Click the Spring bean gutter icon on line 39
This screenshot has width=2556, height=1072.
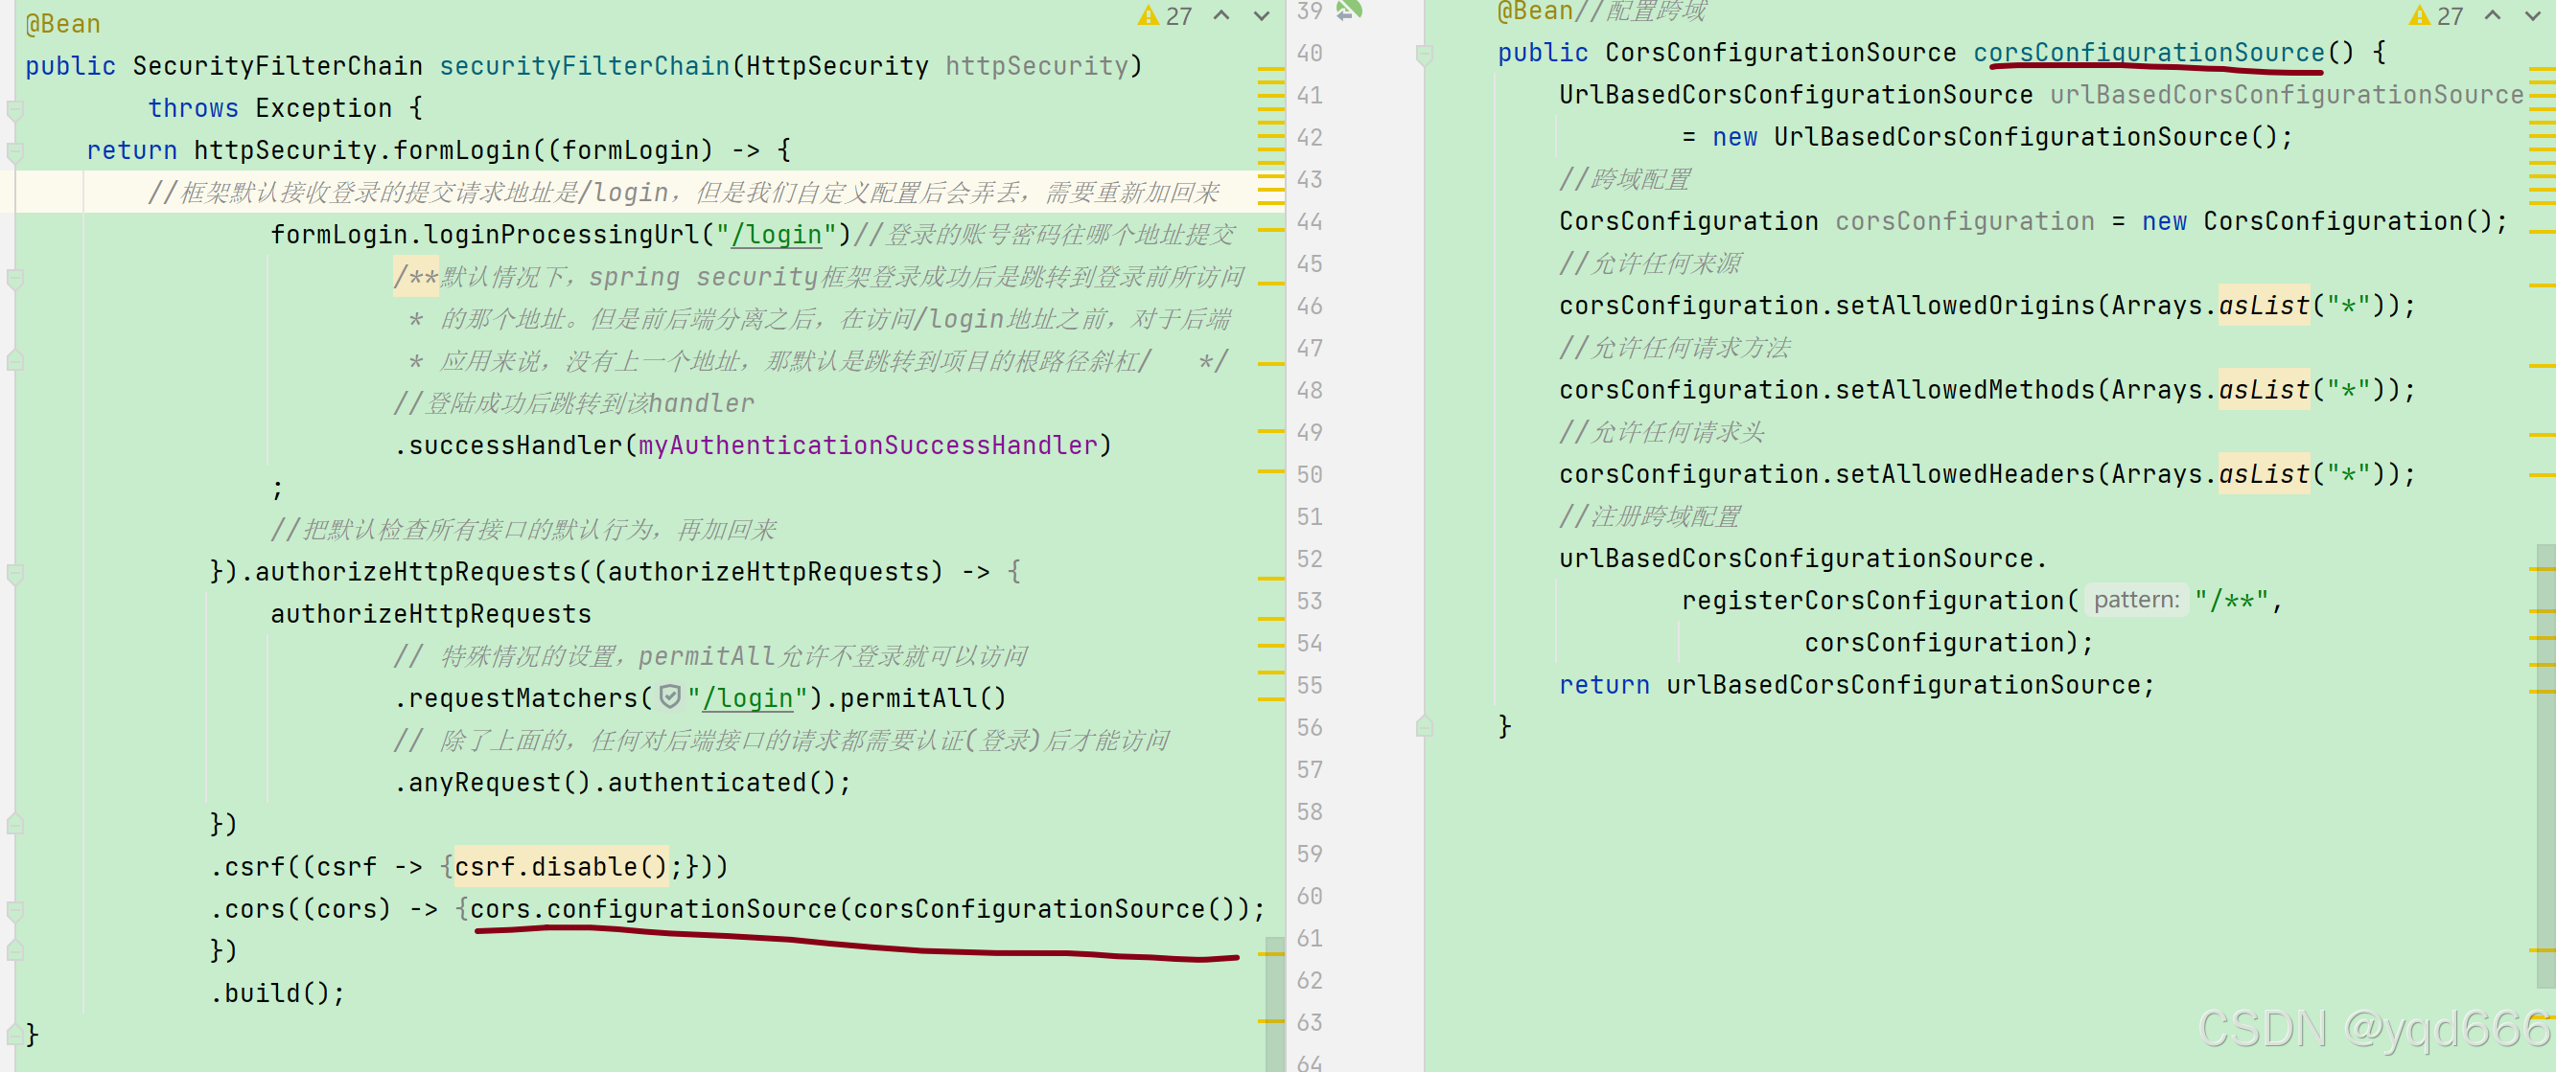click(x=1348, y=10)
